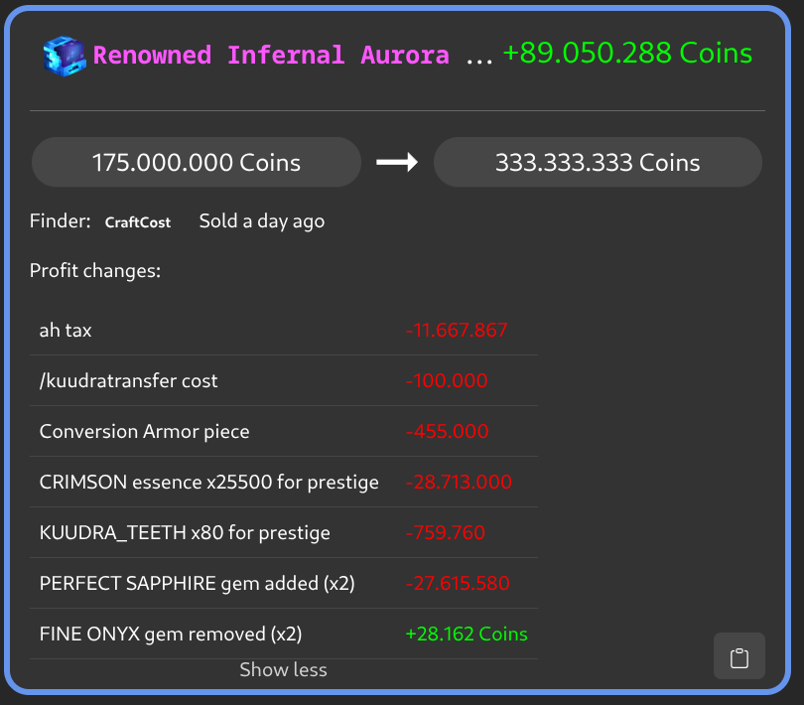Click the copy to clipboard icon
This screenshot has height=705, width=804.
point(738,656)
